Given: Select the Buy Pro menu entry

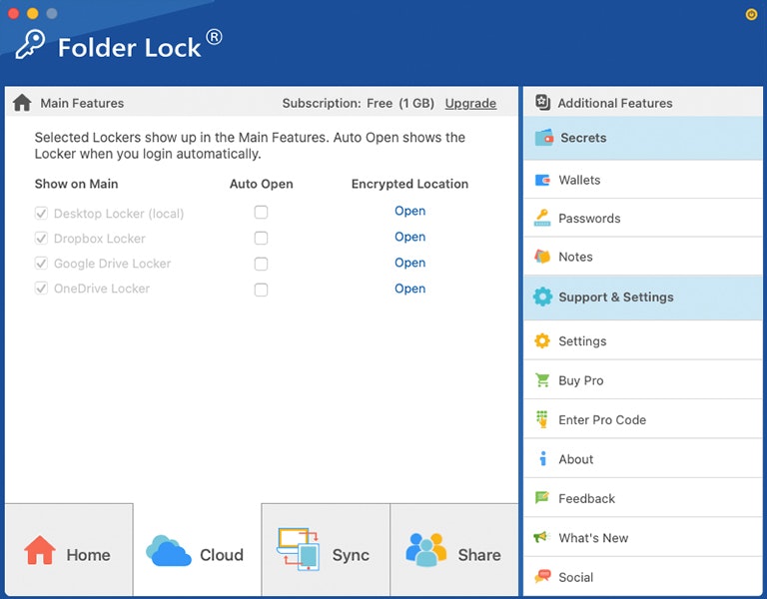Looking at the screenshot, I should (x=643, y=380).
